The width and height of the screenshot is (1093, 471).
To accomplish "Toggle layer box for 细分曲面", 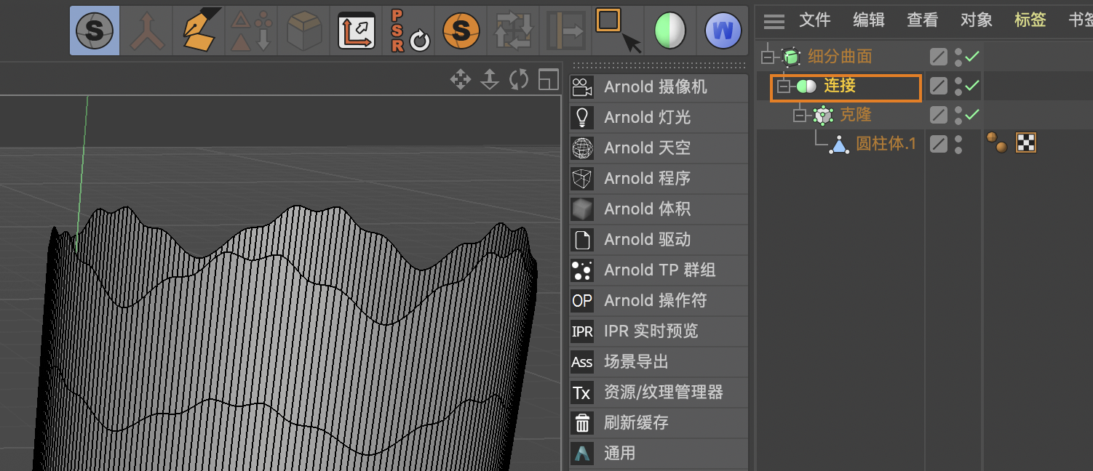I will (x=939, y=57).
